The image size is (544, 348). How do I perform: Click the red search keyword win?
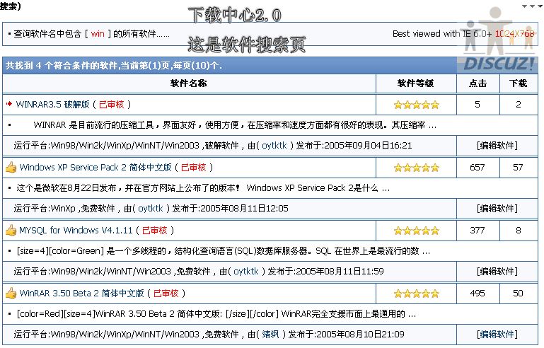pyautogui.click(x=98, y=34)
